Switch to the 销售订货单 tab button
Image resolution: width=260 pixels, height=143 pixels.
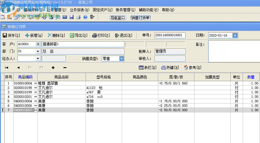141,18
